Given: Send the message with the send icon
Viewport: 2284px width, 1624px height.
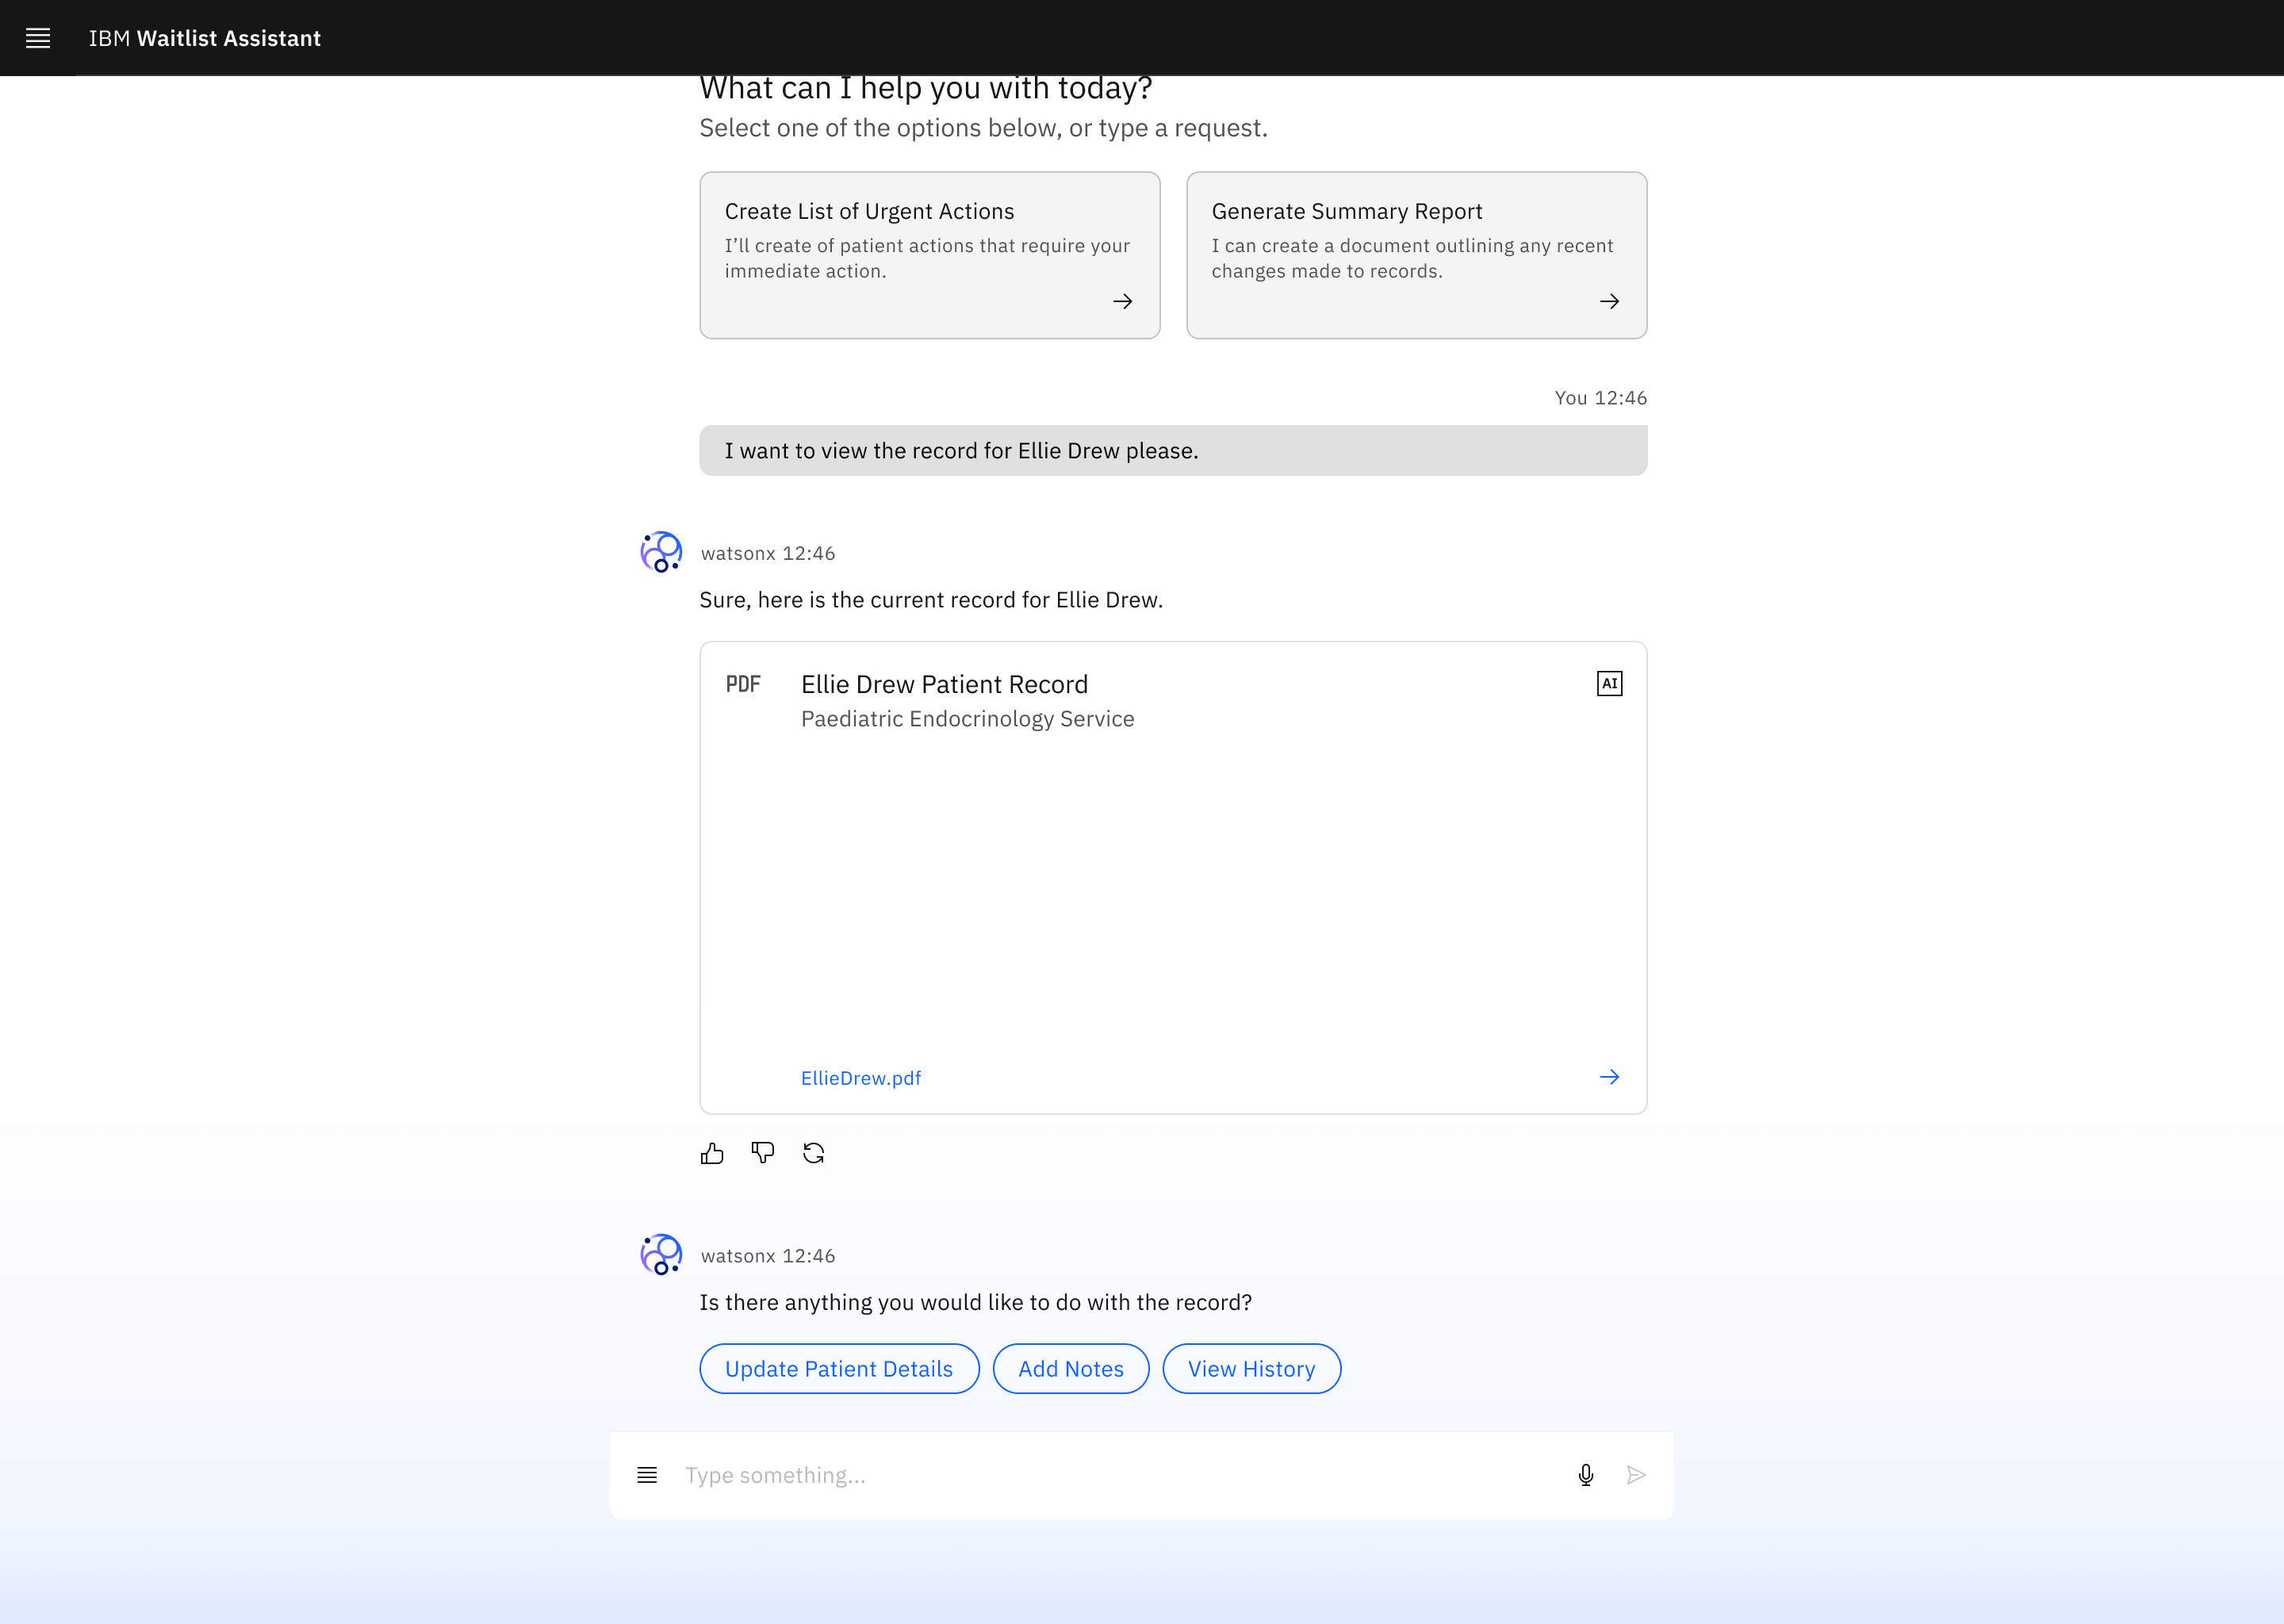Looking at the screenshot, I should (x=1636, y=1475).
